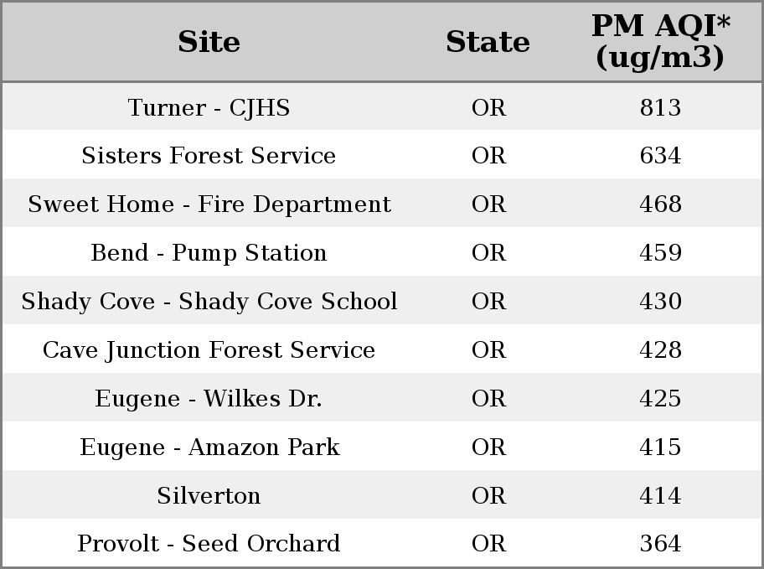Image resolution: width=764 pixels, height=569 pixels.
Task: Click the OR state cell for Silverton
Action: tap(488, 495)
